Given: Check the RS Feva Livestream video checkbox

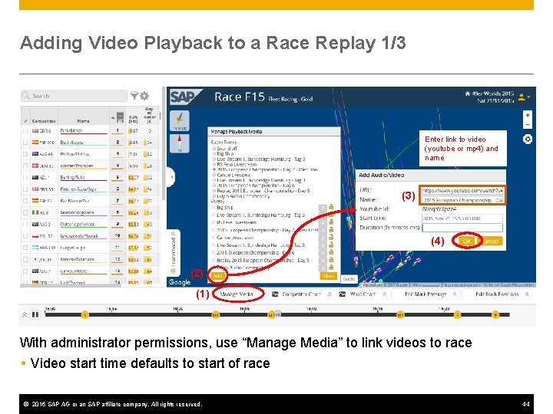Looking at the screenshot, I should coord(214,222).
